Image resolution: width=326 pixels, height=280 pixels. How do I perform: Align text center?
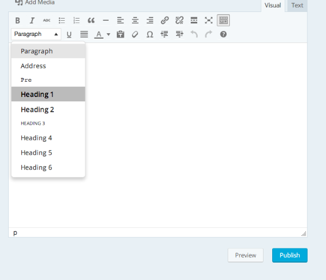point(135,21)
